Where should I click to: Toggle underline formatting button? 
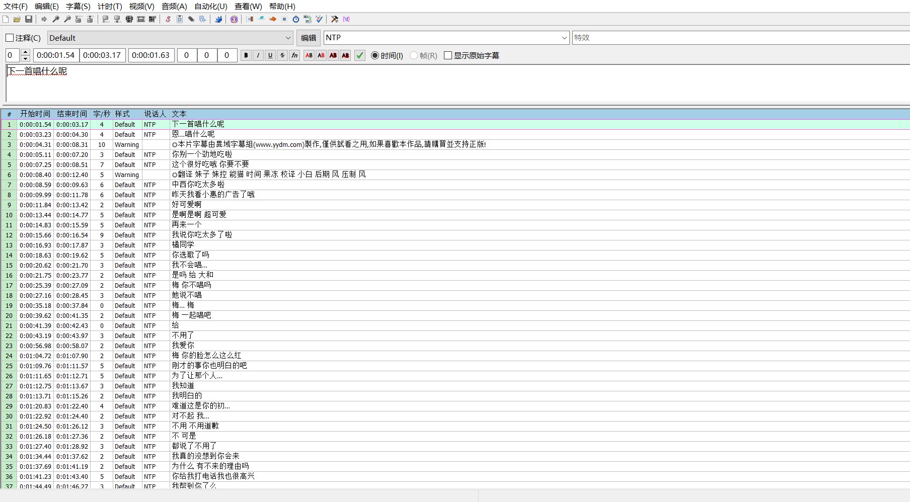pyautogui.click(x=270, y=55)
